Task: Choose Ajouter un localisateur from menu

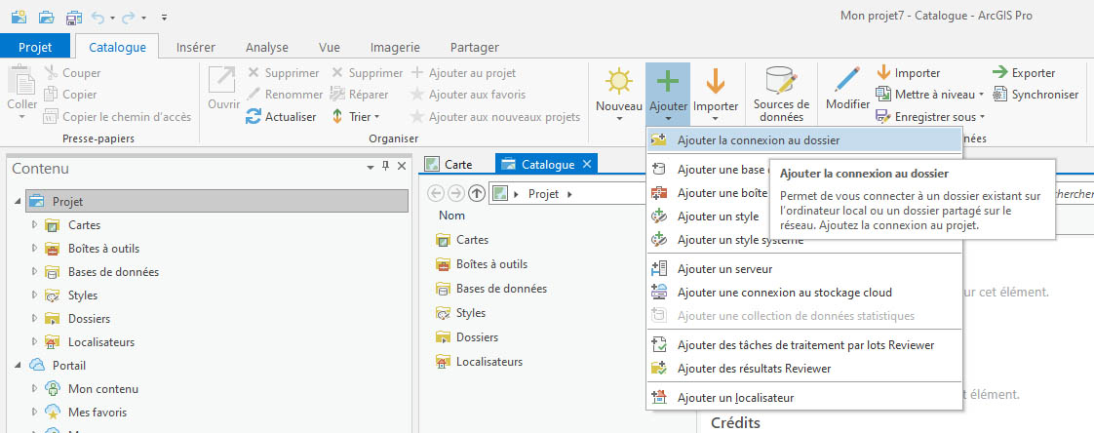Action: (x=734, y=397)
